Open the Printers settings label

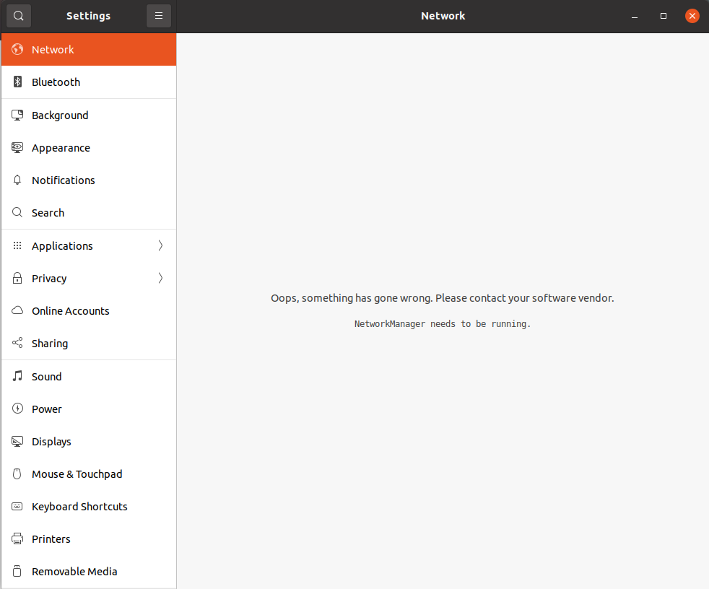[x=51, y=538]
